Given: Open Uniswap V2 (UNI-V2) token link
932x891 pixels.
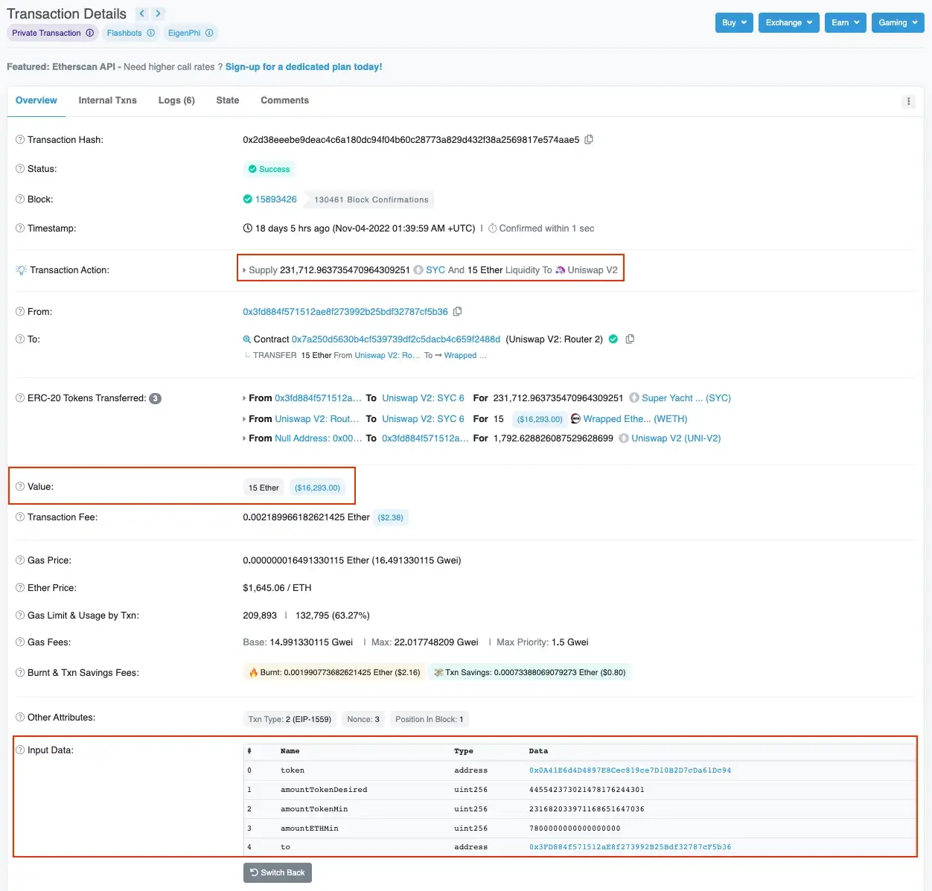Looking at the screenshot, I should pos(676,438).
